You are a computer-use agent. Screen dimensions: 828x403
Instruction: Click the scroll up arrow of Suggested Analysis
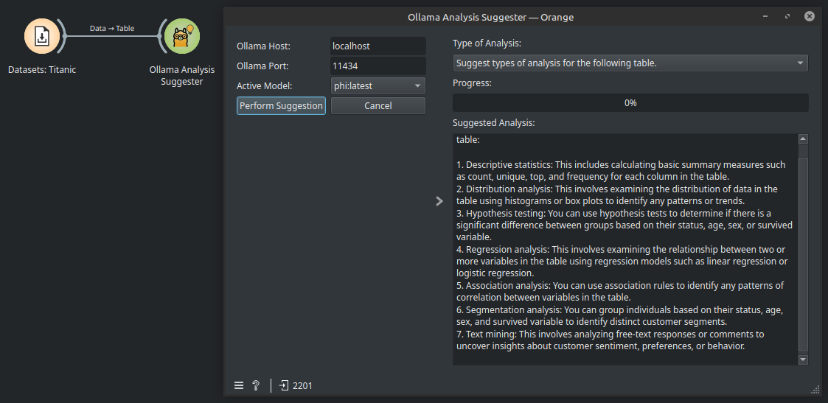(803, 139)
